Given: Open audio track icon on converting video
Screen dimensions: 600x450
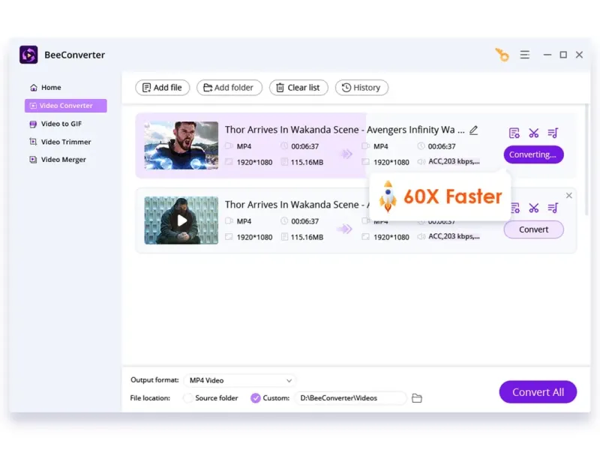Looking at the screenshot, I should tap(553, 133).
